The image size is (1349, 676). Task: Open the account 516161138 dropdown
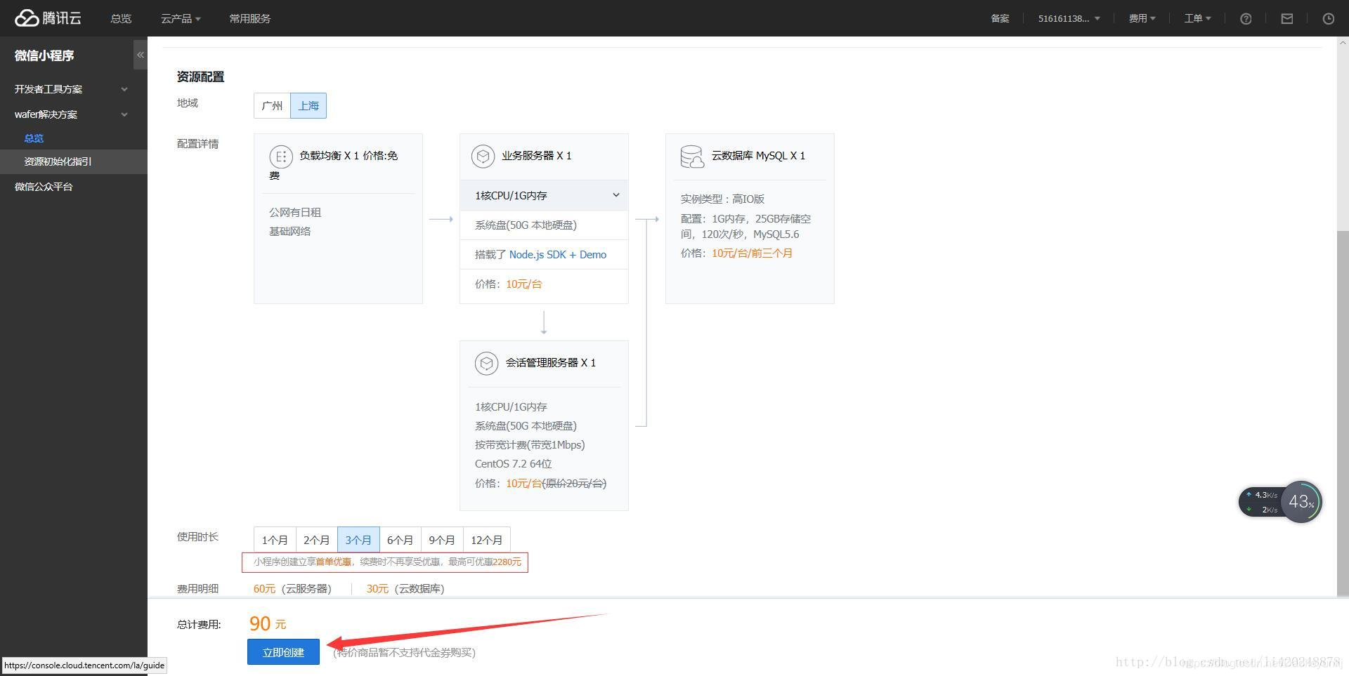1069,19
